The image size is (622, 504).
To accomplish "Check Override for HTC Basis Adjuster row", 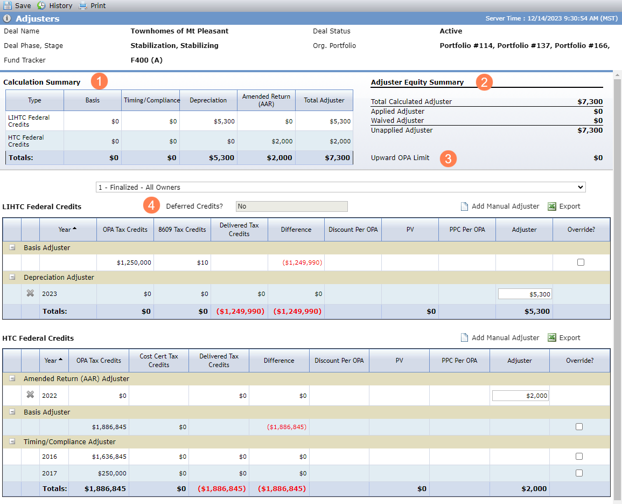I will pos(579,426).
